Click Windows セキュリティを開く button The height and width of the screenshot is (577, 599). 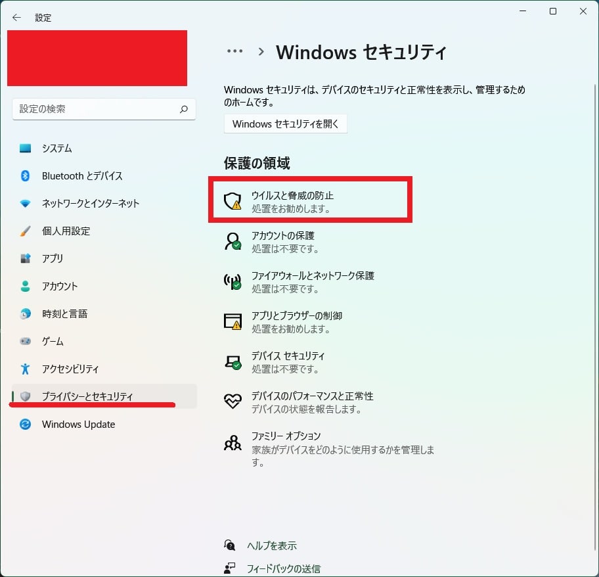pos(285,124)
